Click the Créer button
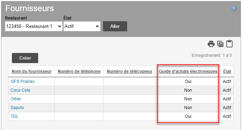Screen dimensions: 242x130 [x=25, y=58]
